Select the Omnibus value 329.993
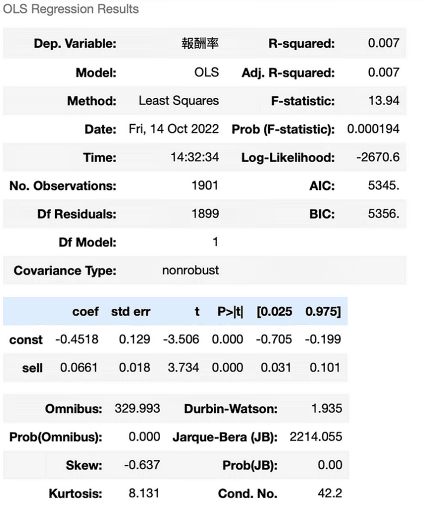The height and width of the screenshot is (509, 426). 137,409
